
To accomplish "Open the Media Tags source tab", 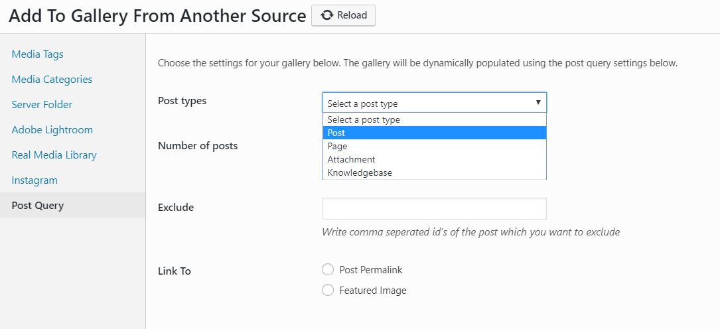I will pos(38,54).
